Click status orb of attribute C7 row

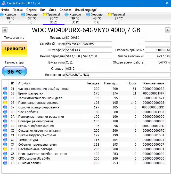[5, 158]
